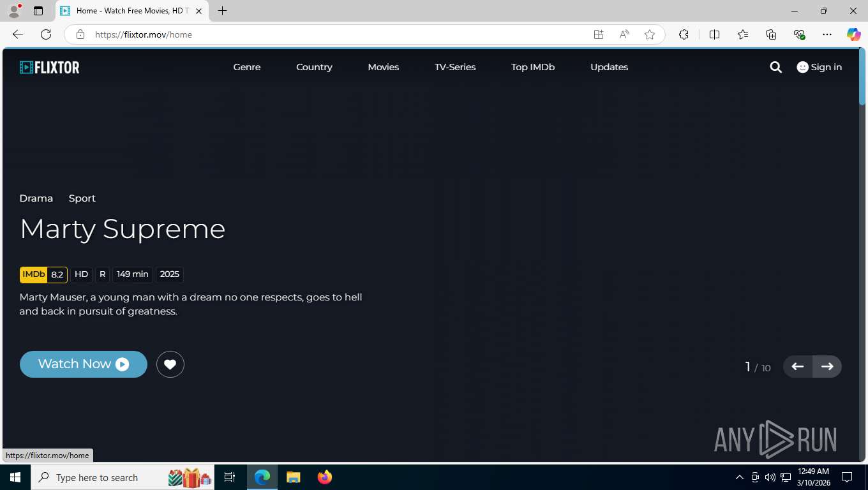
Task: Show the next slide with right arrow
Action: pos(827,366)
